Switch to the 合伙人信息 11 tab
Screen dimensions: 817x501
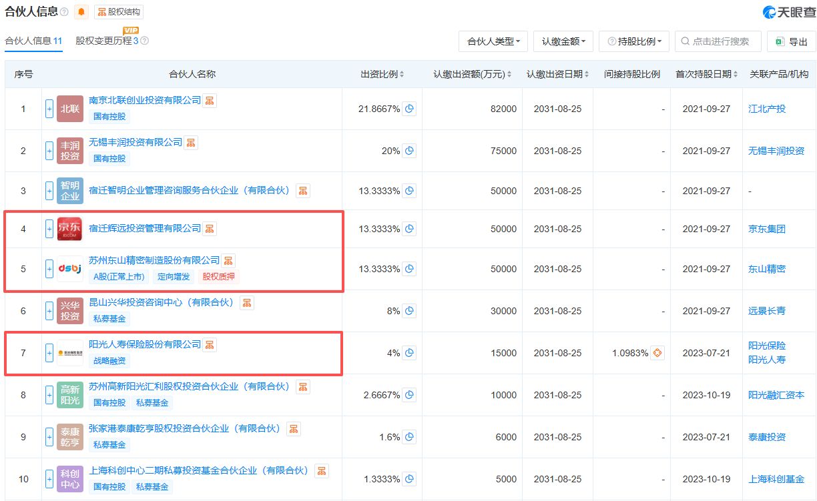point(33,41)
